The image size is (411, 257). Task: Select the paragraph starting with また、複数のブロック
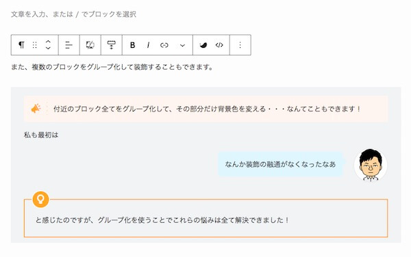coord(112,67)
